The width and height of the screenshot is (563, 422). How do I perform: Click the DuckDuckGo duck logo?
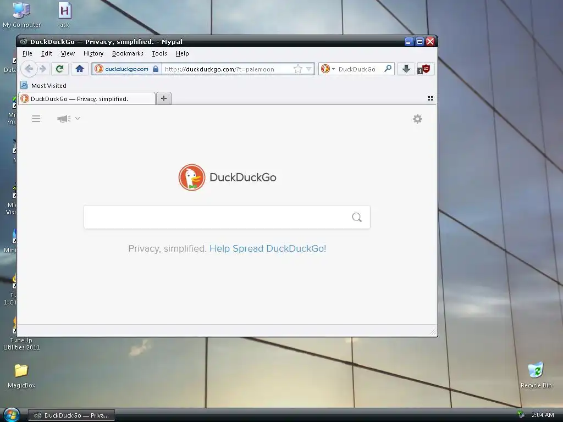192,177
